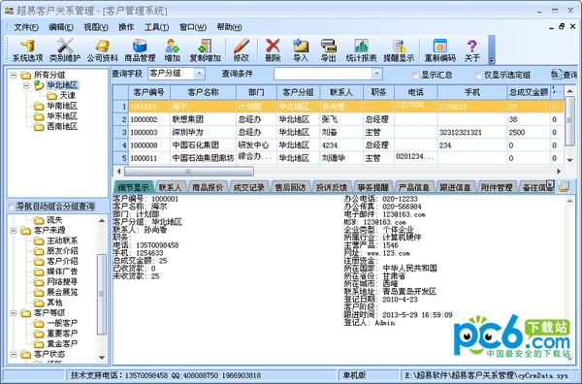Open 统计报表 statistics report icon
This screenshot has width=582, height=384.
[x=361, y=50]
